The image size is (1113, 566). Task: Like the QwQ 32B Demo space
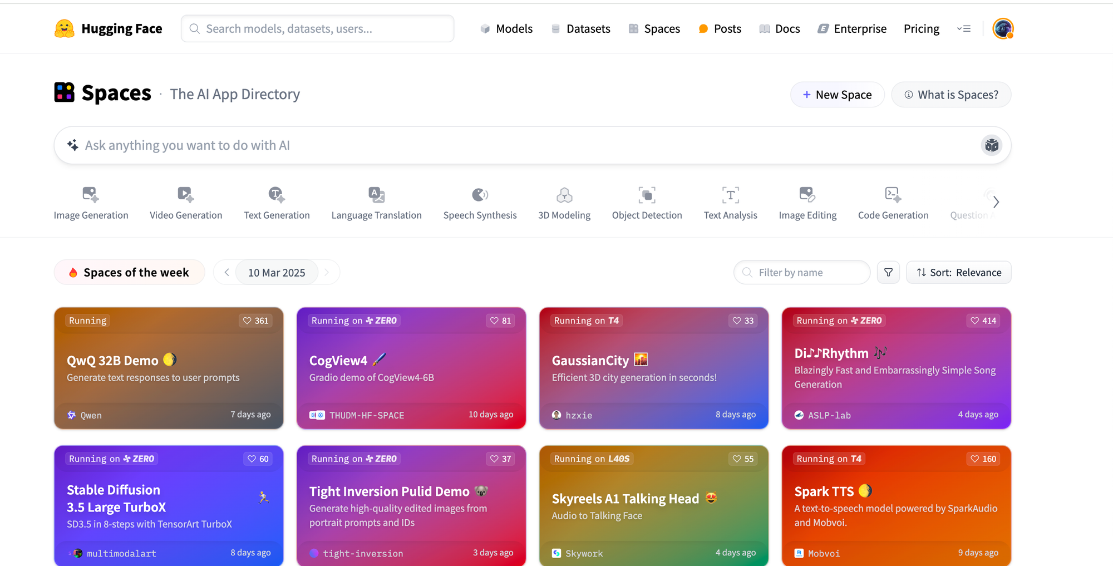255,321
